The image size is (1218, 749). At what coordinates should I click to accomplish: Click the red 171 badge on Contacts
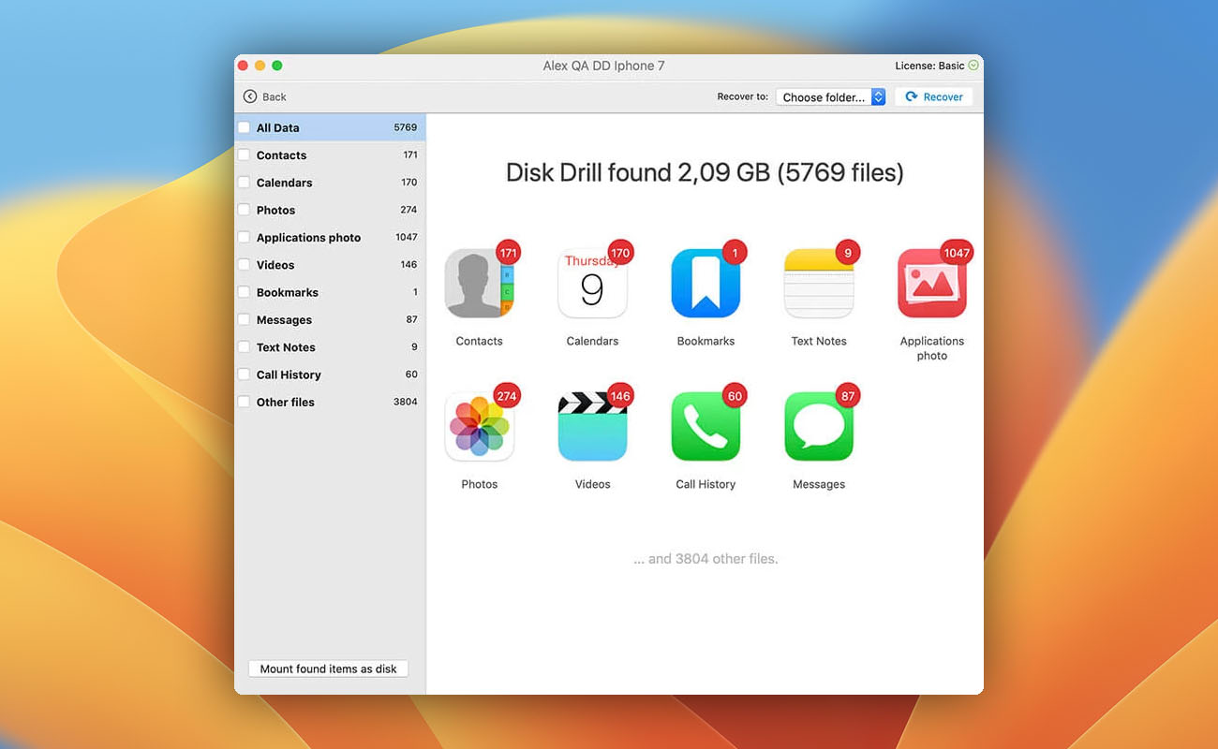(508, 253)
